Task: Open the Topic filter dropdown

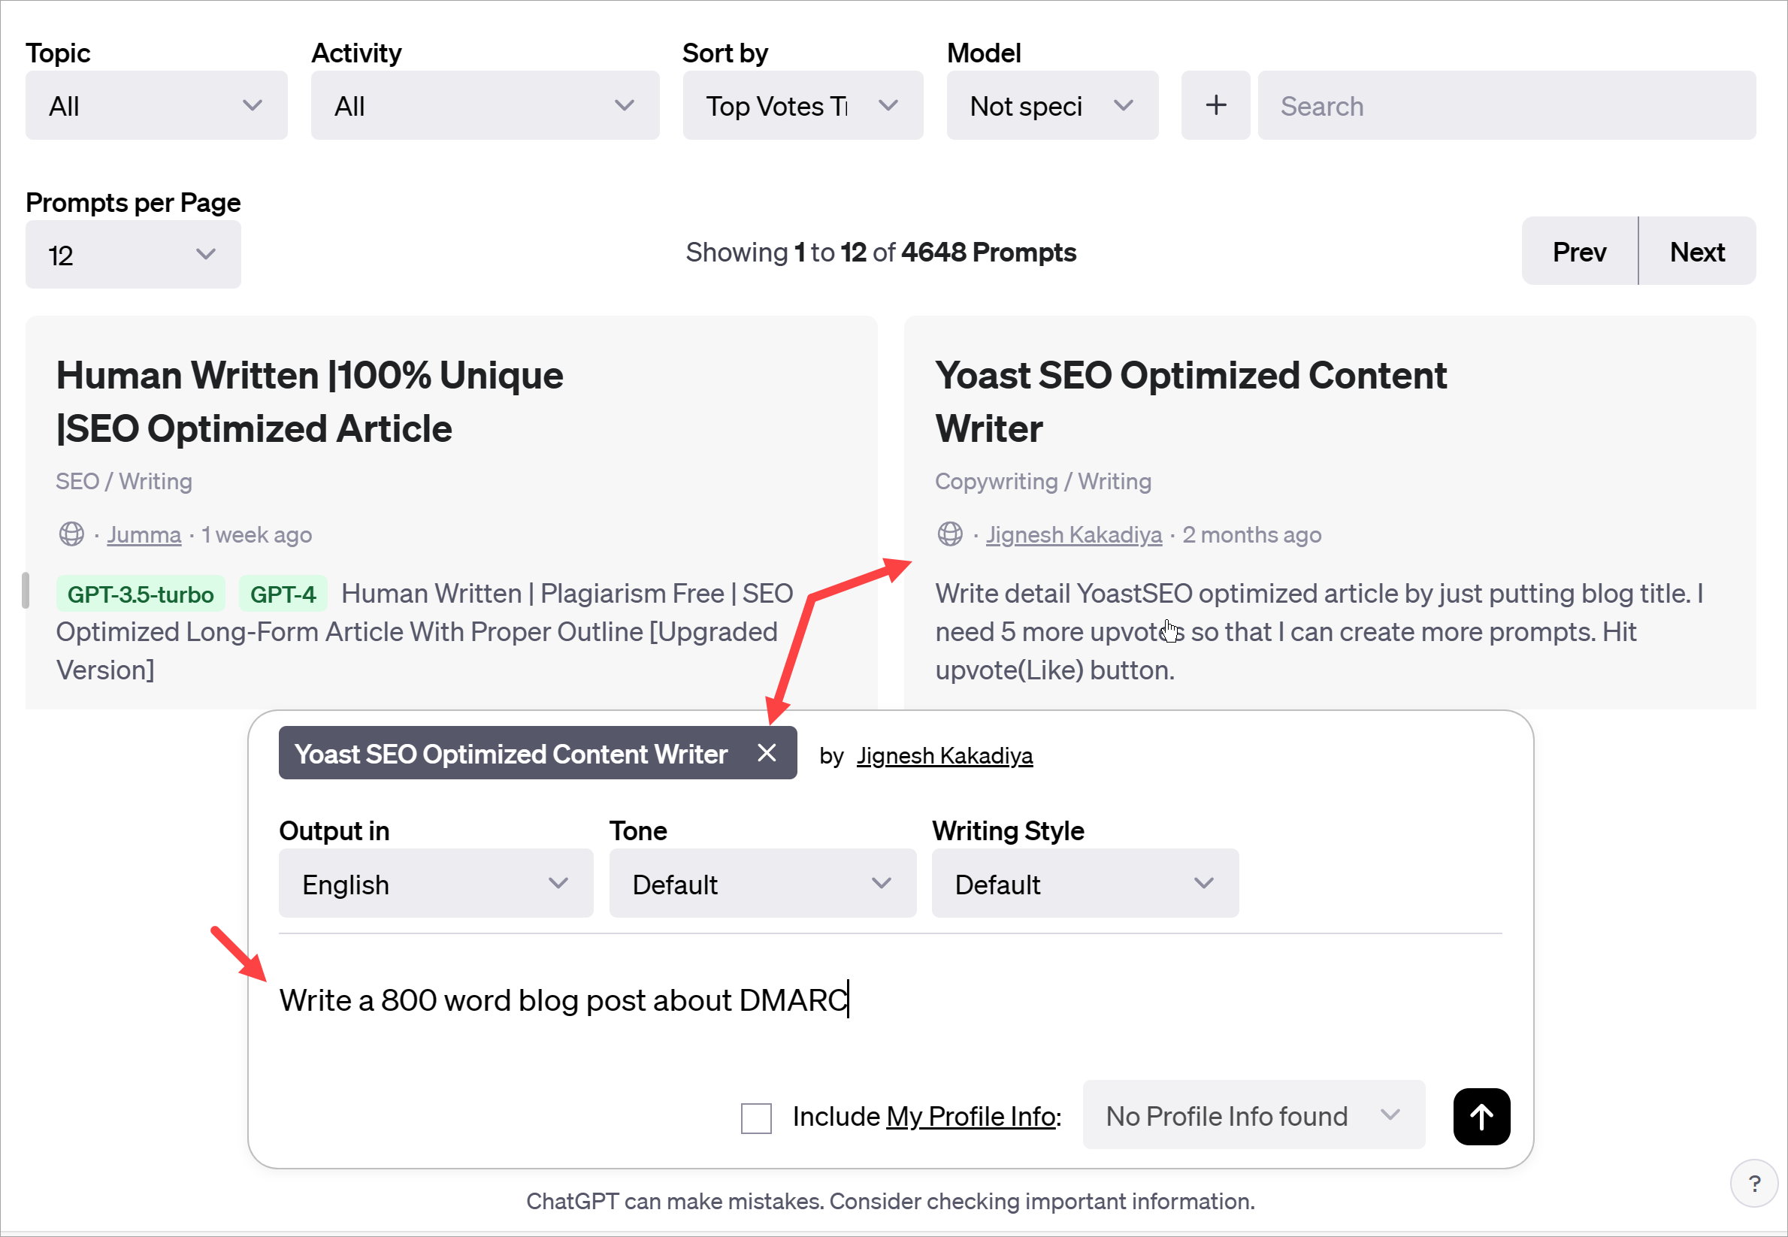Action: coord(156,104)
